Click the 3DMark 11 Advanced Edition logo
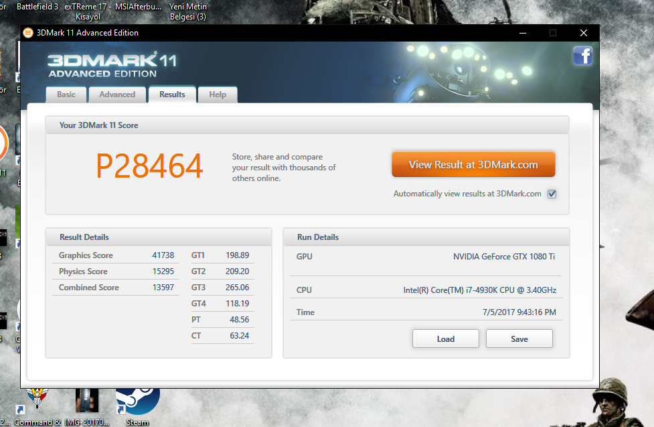Screen dimensions: 654x427 [112, 66]
